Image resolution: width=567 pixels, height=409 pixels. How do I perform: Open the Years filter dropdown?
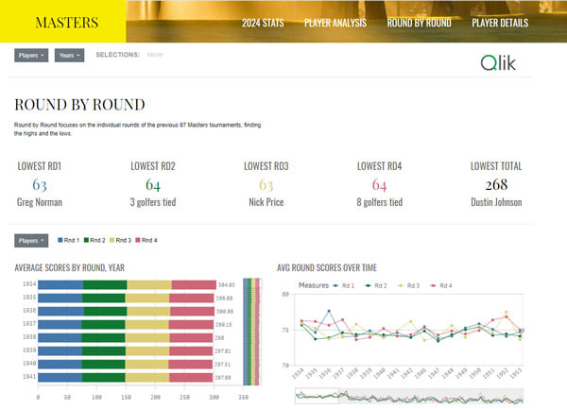[69, 56]
